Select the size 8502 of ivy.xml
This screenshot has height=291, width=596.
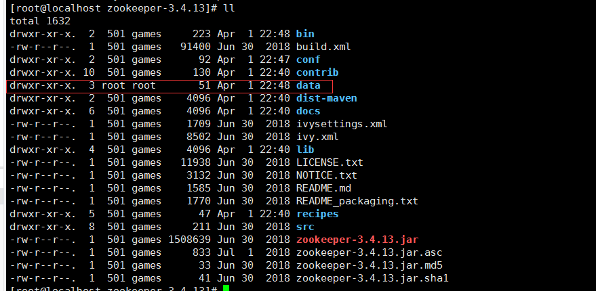[199, 137]
